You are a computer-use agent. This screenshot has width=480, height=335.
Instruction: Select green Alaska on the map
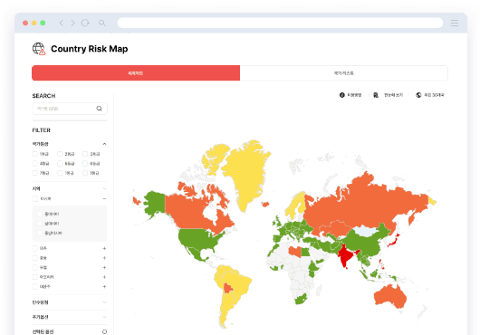[x=155, y=203]
